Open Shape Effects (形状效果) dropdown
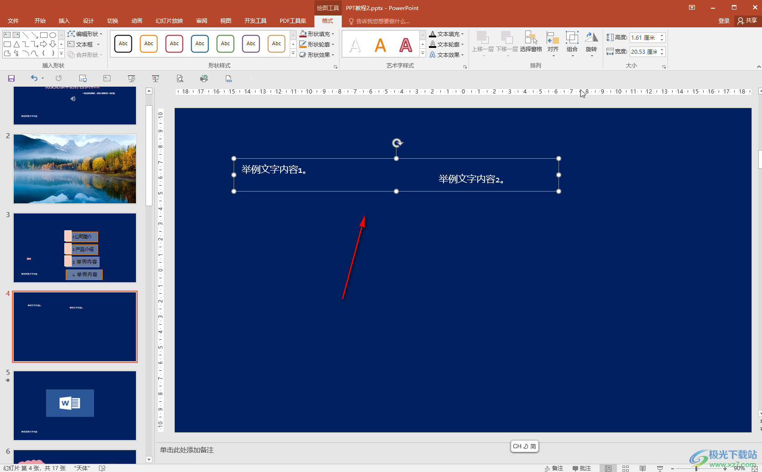 tap(317, 55)
